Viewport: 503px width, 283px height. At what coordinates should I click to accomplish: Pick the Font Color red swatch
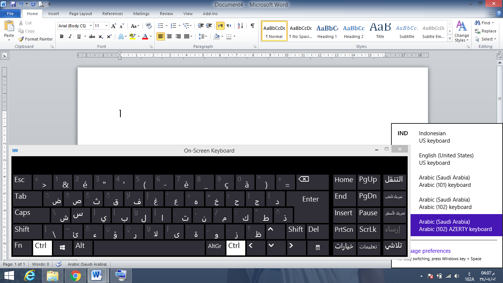coord(145,36)
